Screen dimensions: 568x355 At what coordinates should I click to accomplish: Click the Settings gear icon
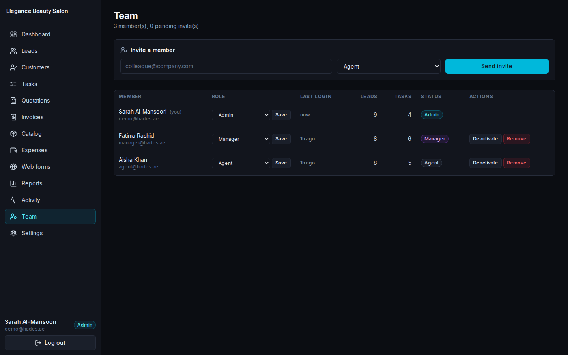coord(13,233)
